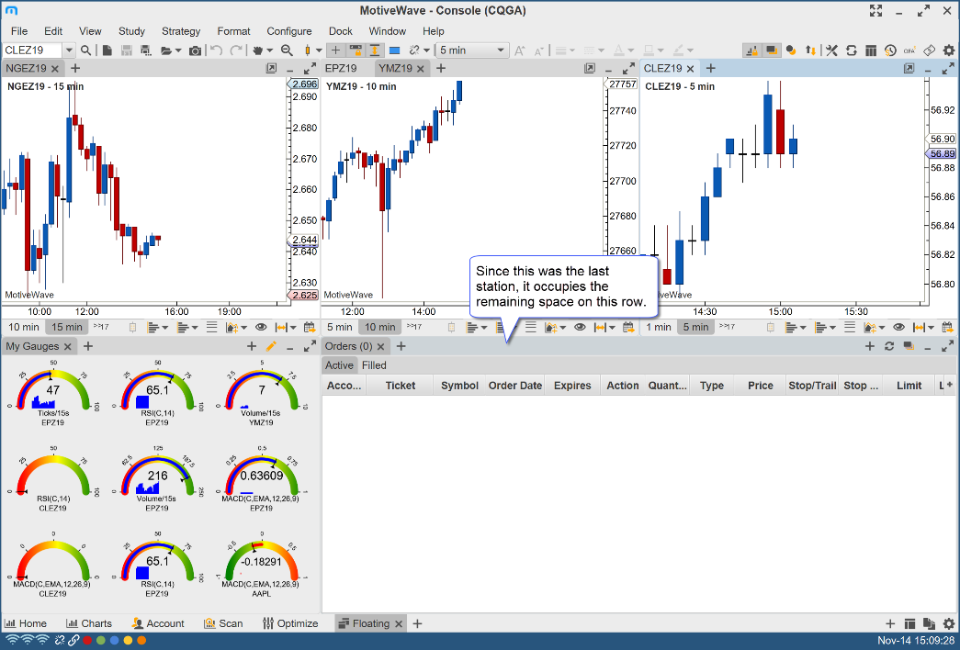
Task: Toggle the crosshair cursor button
Action: tap(335, 50)
